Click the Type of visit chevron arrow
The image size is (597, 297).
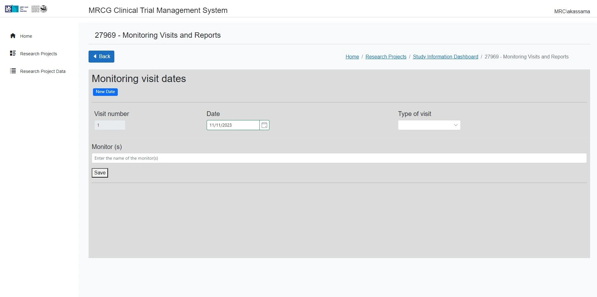click(x=456, y=125)
